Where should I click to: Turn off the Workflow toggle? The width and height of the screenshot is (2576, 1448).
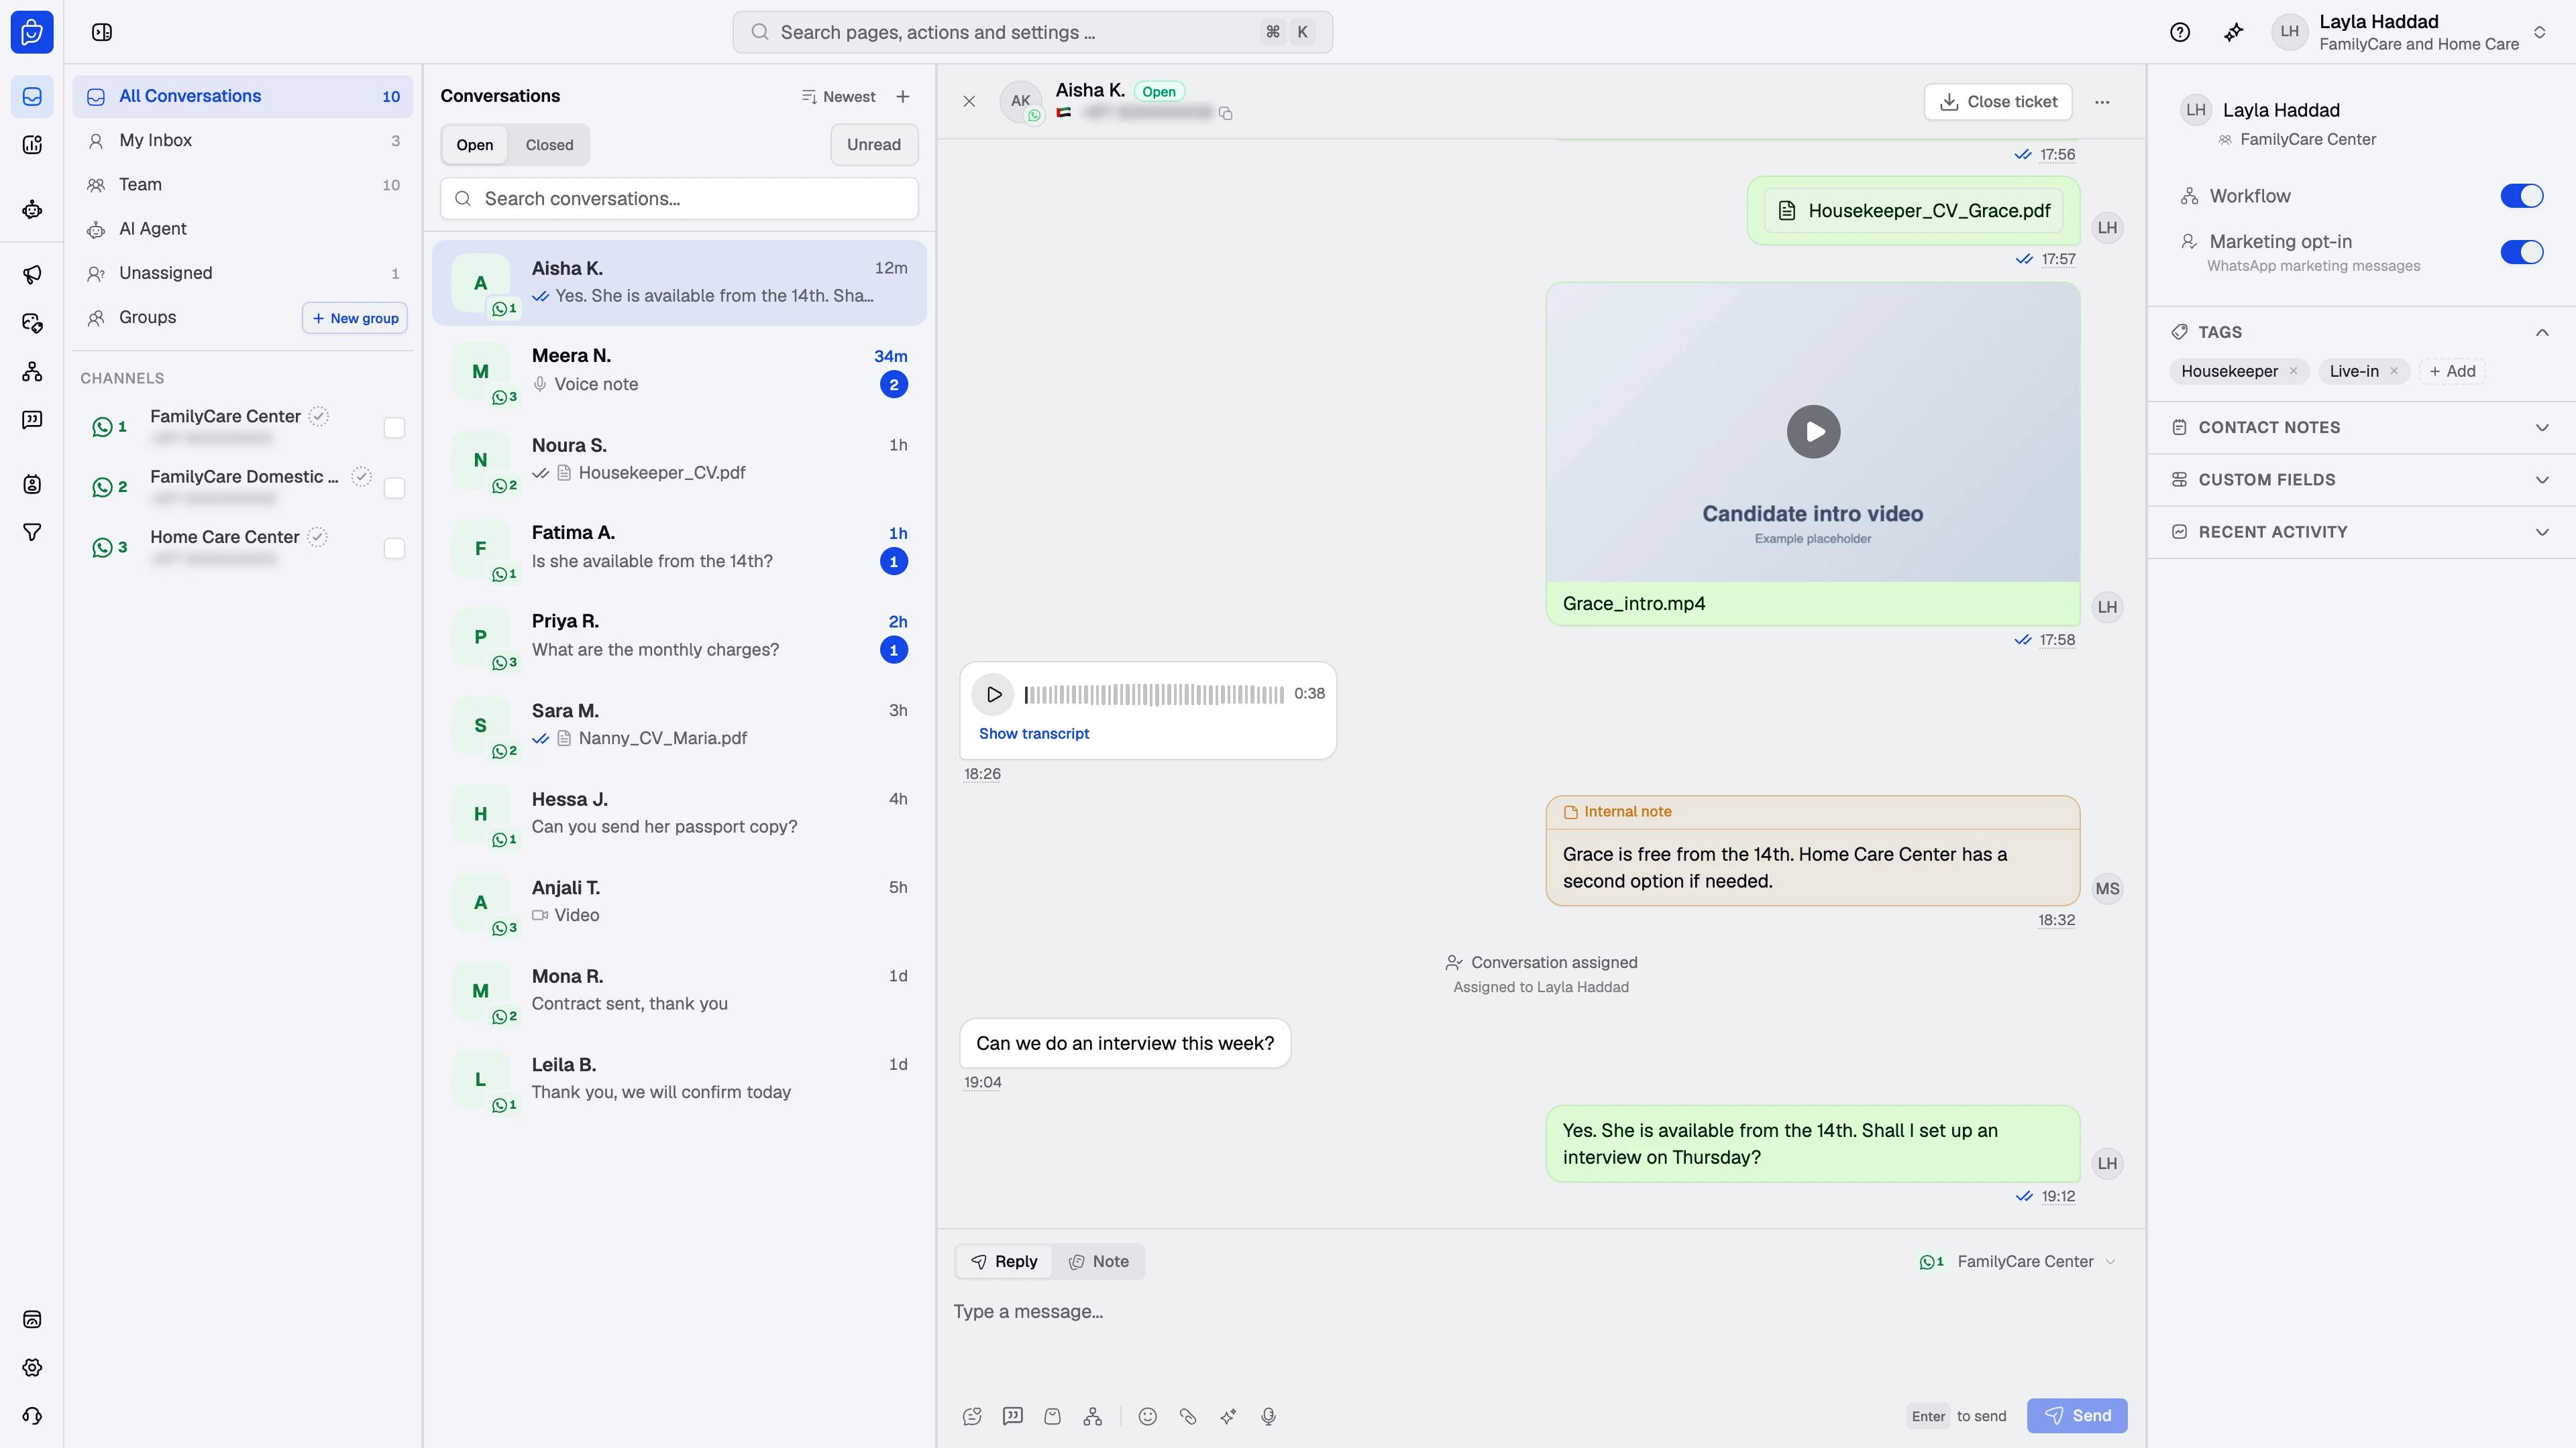2522,196
